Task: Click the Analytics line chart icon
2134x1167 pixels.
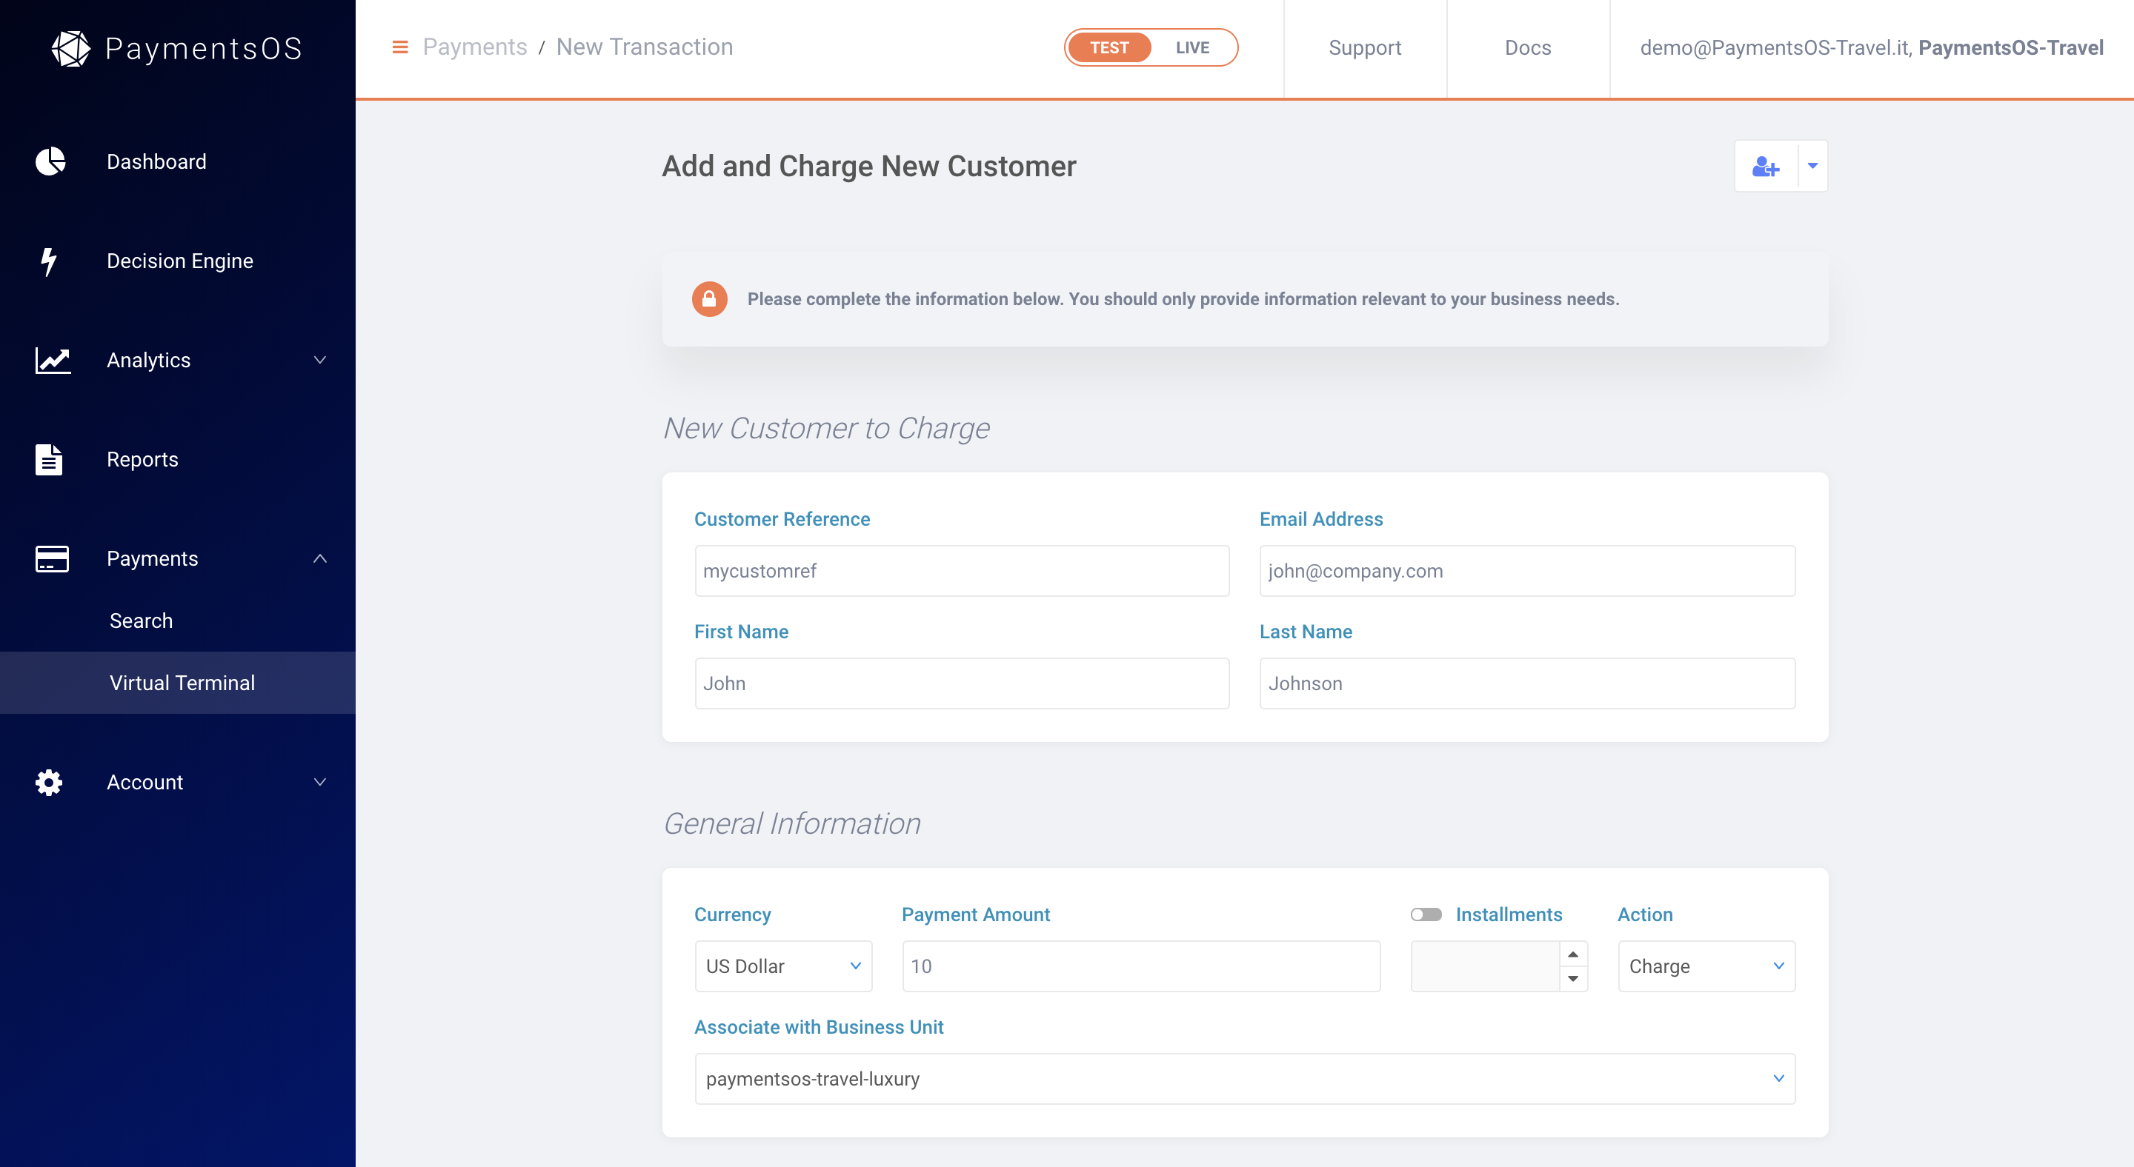Action: [x=53, y=360]
